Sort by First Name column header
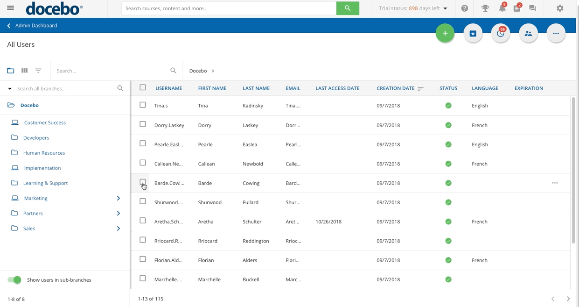The width and height of the screenshot is (579, 307). [212, 88]
